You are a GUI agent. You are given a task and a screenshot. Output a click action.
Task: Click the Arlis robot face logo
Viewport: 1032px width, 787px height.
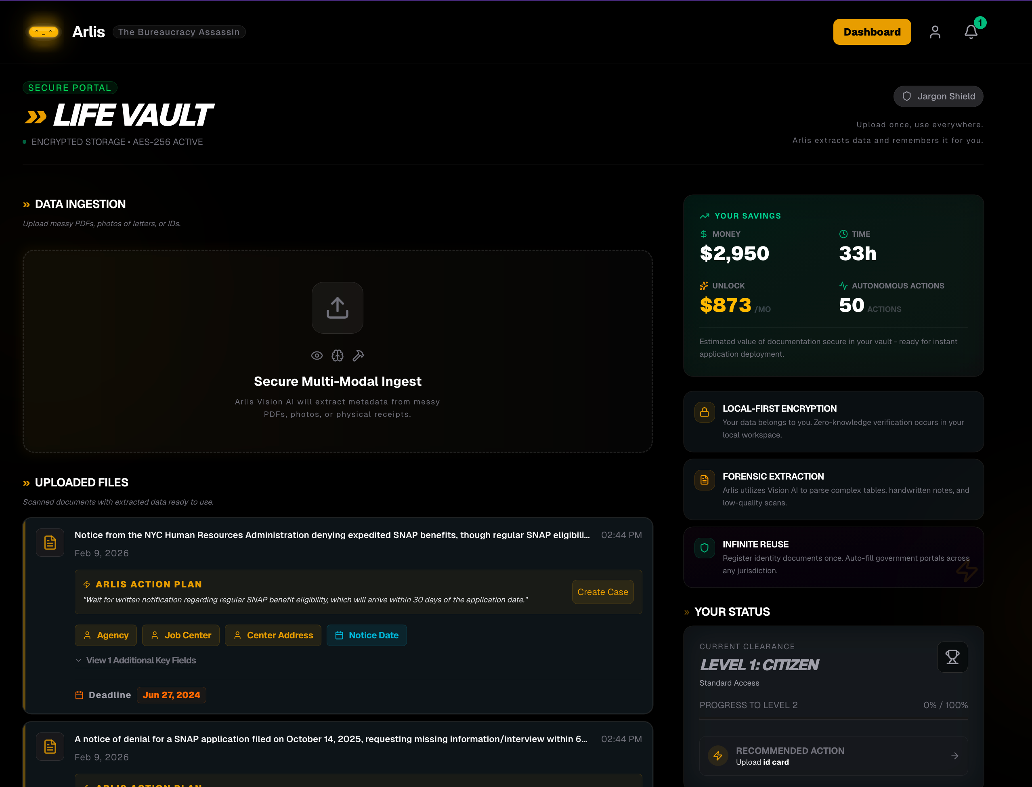44,32
